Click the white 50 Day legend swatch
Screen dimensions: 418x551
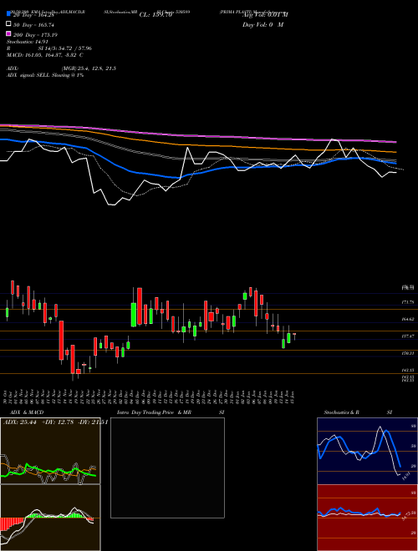[x=8, y=24]
